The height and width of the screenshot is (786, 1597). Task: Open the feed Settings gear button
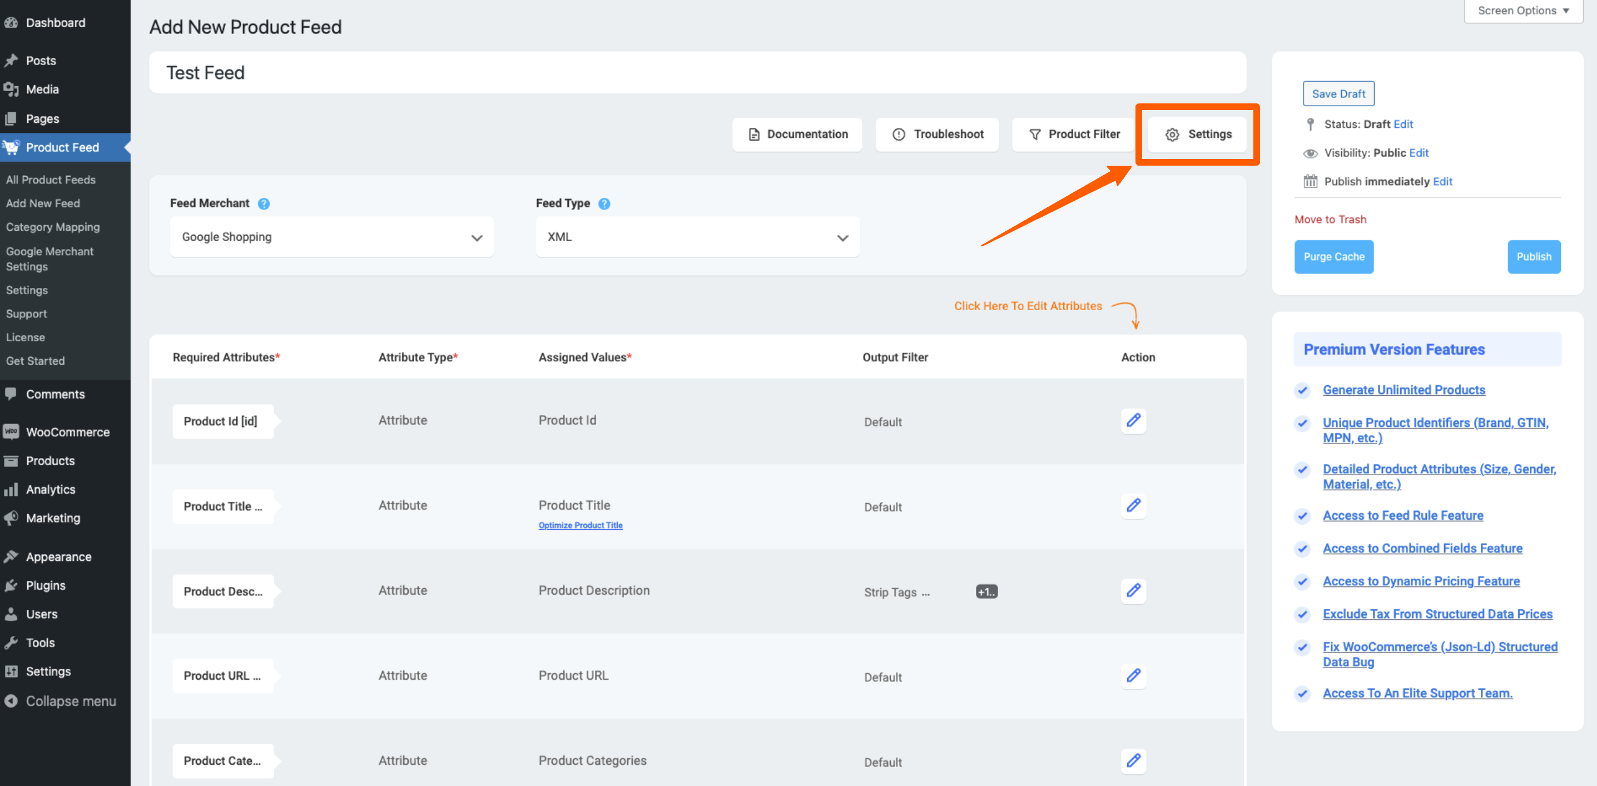click(1197, 134)
